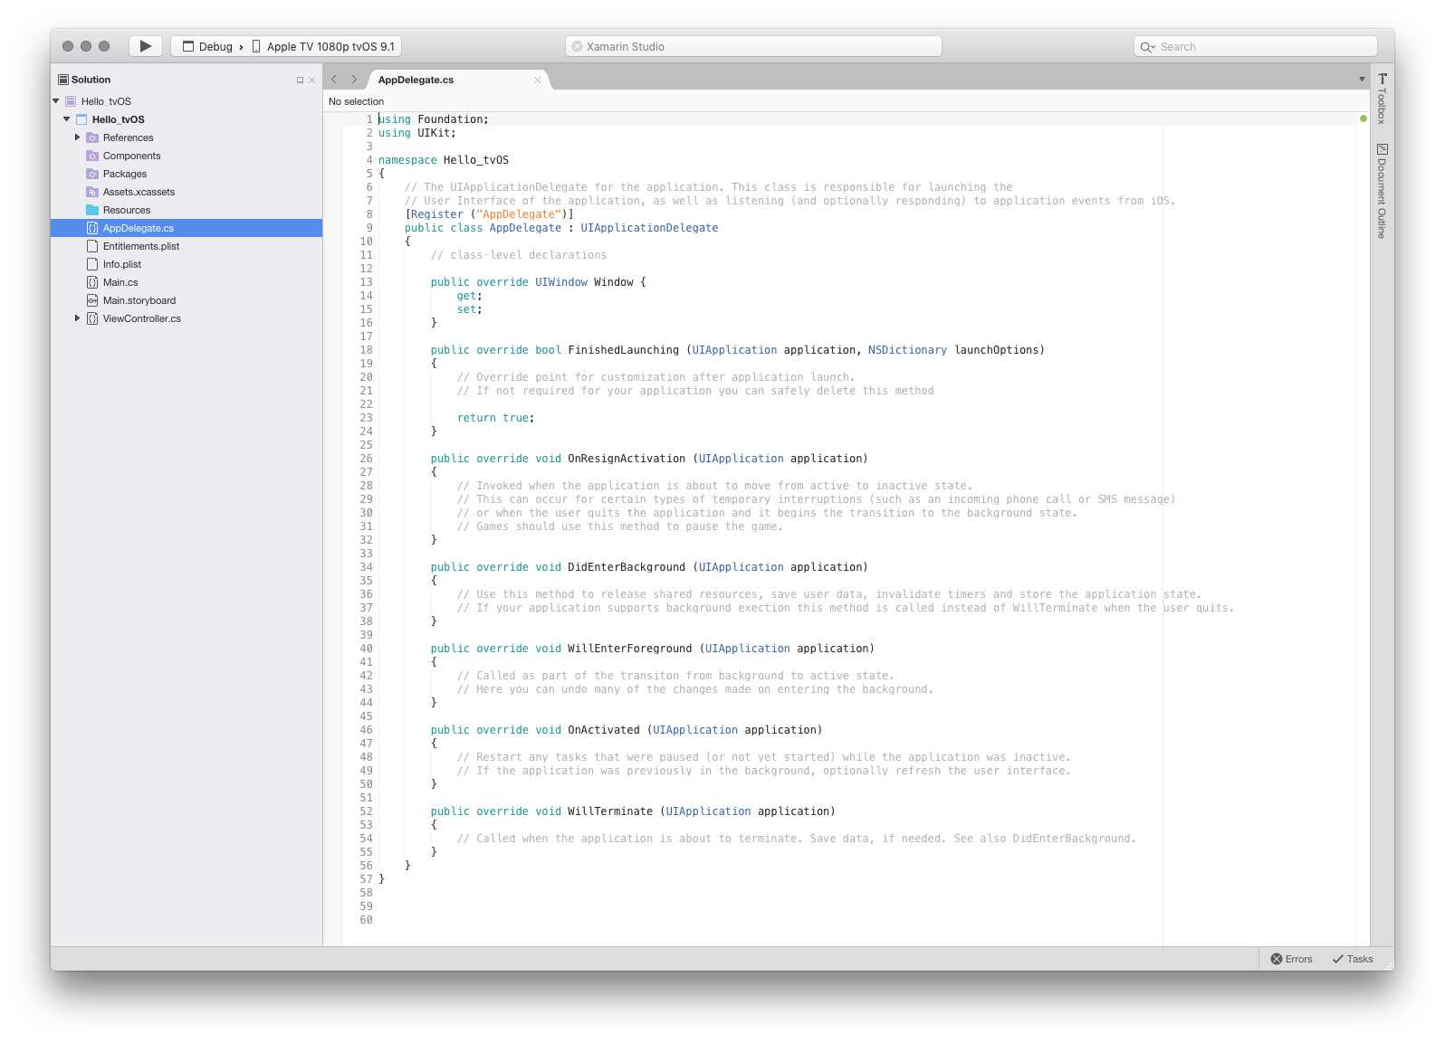Click the No selection breadcrumb
This screenshot has height=1043, width=1445.
(356, 101)
